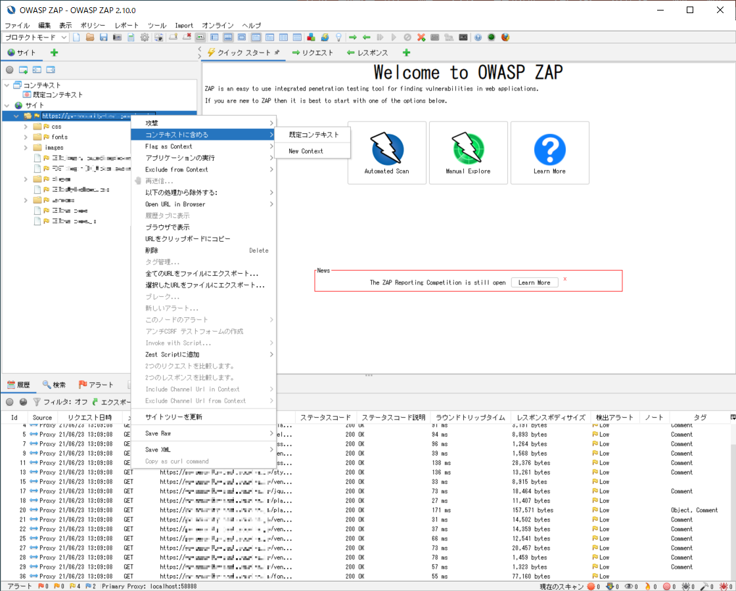Image resolution: width=736 pixels, height=591 pixels.
Task: Open the プロテクトモード mode dropdown
Action: [35, 37]
